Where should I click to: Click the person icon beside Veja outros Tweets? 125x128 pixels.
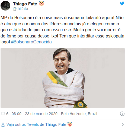(x=3, y=124)
